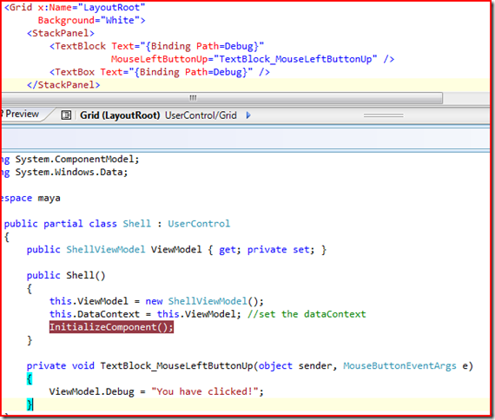This screenshot has width=495, height=420.
Task: Click the highlighted opening brace of the handler
Action: point(30,378)
